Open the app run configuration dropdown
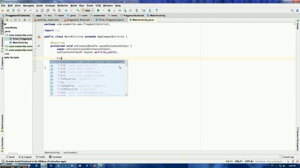The width and height of the screenshot is (300, 168). (x=88, y=10)
